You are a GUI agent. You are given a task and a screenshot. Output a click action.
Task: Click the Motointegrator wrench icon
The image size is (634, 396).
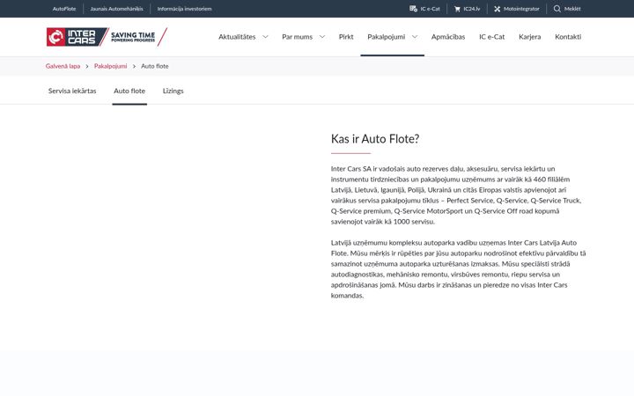497,9
